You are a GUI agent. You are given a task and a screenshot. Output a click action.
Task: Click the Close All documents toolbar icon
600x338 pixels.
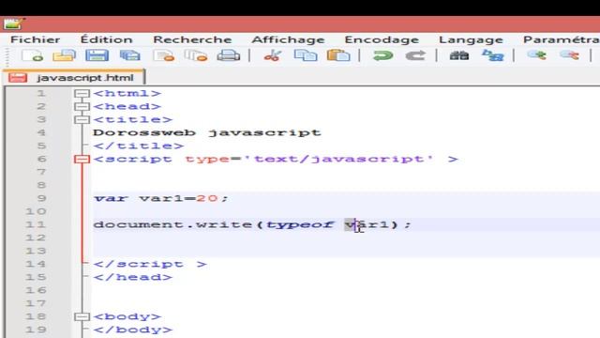pos(196,55)
